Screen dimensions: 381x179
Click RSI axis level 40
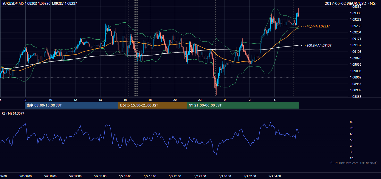351,146
